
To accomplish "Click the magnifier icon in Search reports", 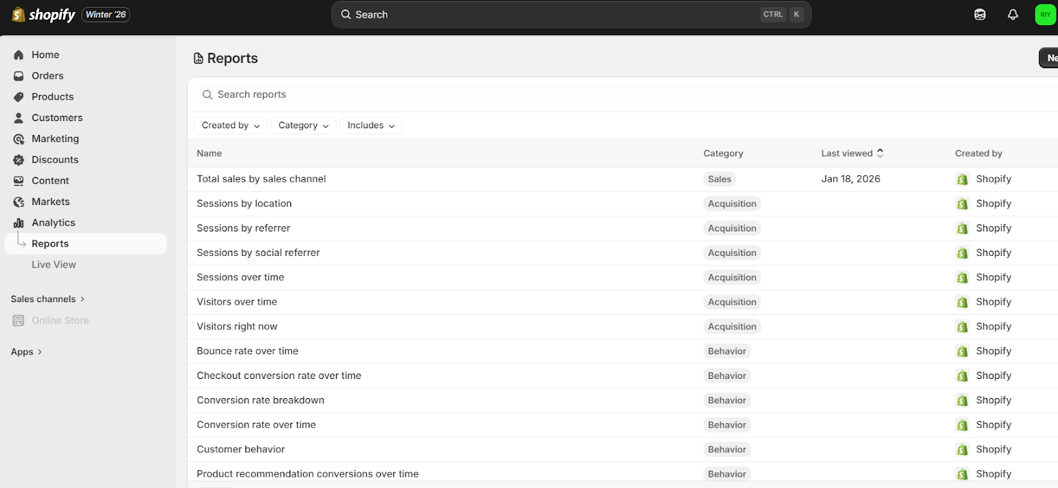I will tap(207, 95).
